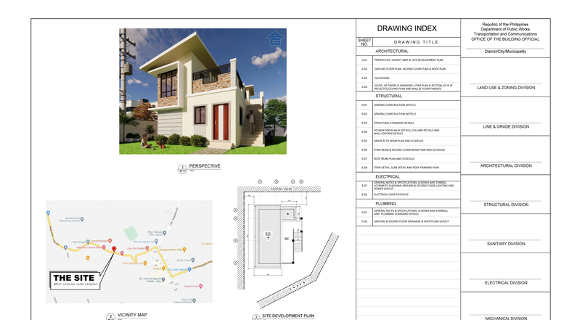The height and width of the screenshot is (320, 569).
Task: Click the 'ELECTRICAL' section heading in index
Action: coord(388,177)
